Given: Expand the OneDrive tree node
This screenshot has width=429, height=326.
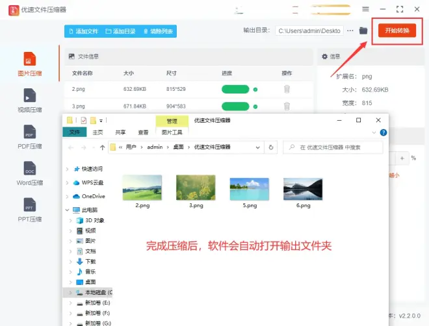Looking at the screenshot, I should (x=68, y=196).
